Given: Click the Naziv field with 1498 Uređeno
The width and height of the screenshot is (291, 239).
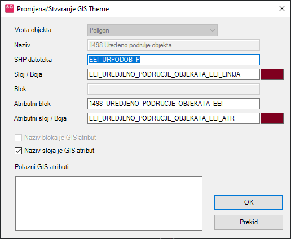Looking at the screenshot, I should pos(174,45).
